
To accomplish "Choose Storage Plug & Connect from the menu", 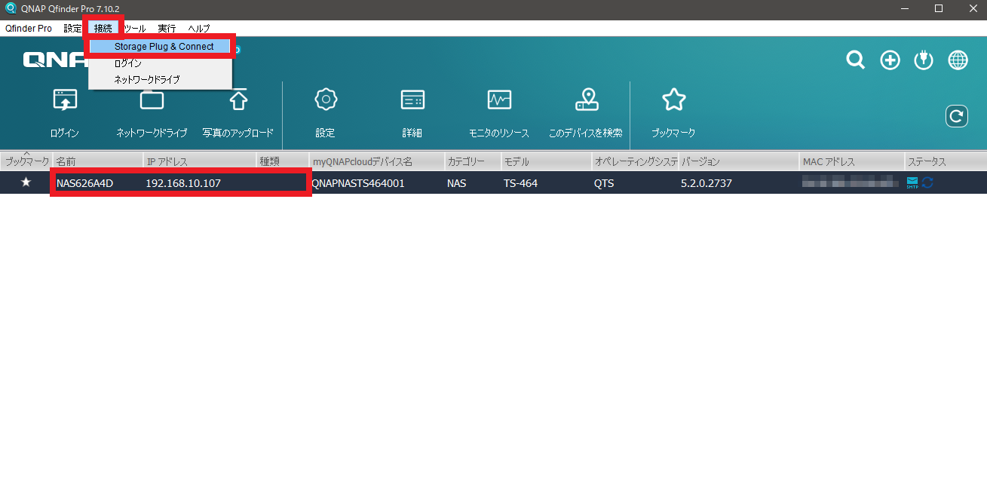I will [x=161, y=47].
